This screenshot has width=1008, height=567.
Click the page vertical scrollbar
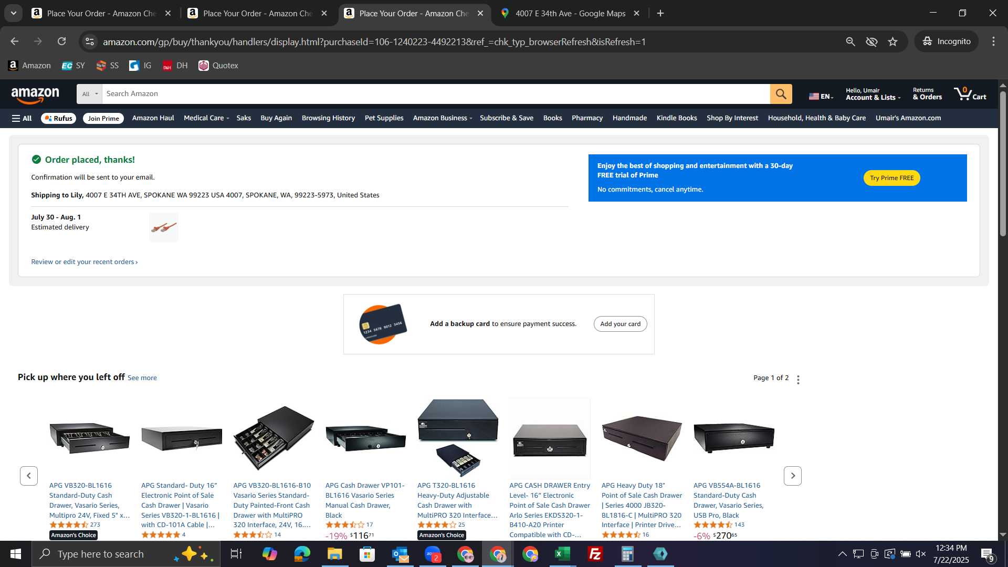(x=1003, y=163)
